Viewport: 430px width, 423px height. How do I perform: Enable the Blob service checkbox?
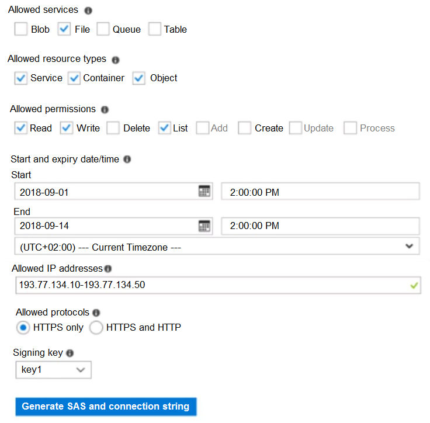point(21,29)
